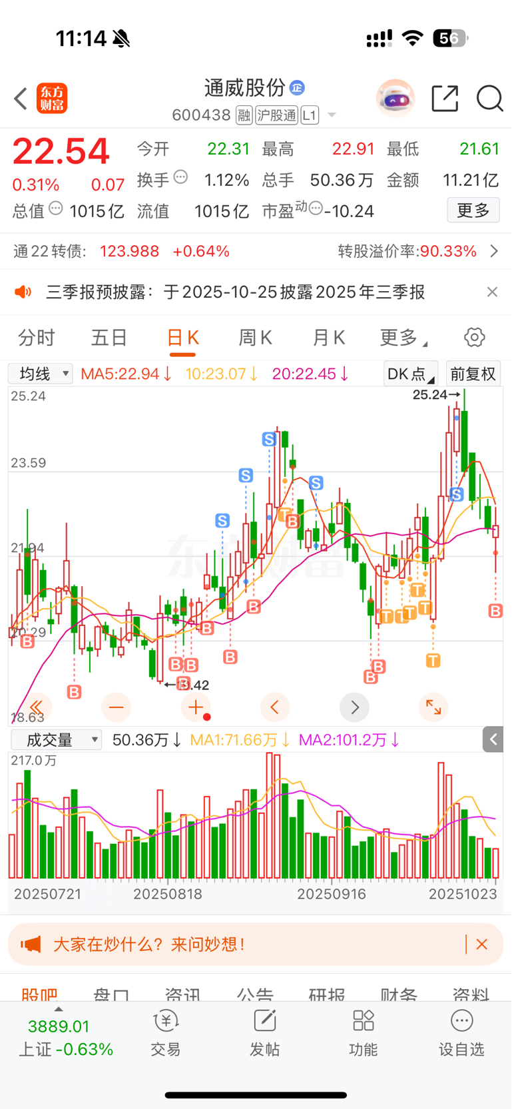Open 功能 functions menu
The width and height of the screenshot is (512, 1109).
click(x=363, y=1033)
